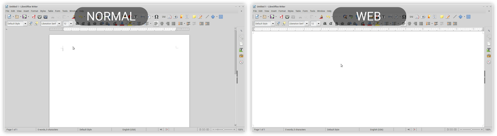This screenshot has width=497, height=136.
Task: Decrease indent in left Normal window
Action: coord(207,24)
